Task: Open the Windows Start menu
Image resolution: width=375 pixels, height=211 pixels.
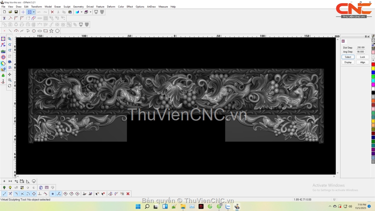Action: 138,206
